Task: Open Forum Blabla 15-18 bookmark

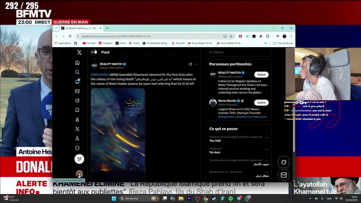Action: 200,43
